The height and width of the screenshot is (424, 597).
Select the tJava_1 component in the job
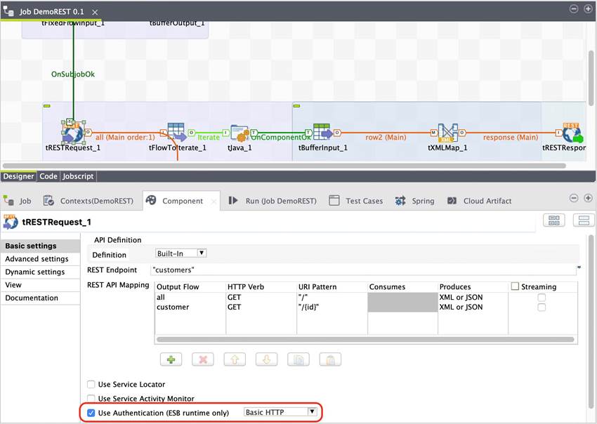pyautogui.click(x=239, y=133)
